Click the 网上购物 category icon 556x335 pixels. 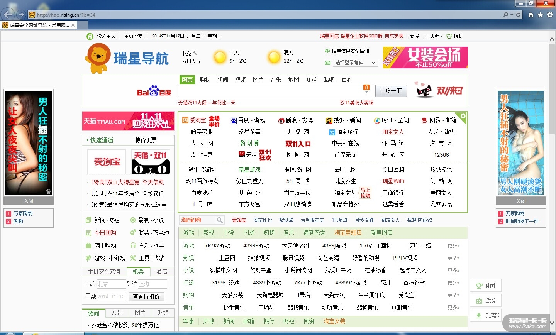coord(88,245)
